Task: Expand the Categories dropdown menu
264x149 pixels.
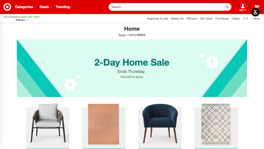Action: point(25,7)
